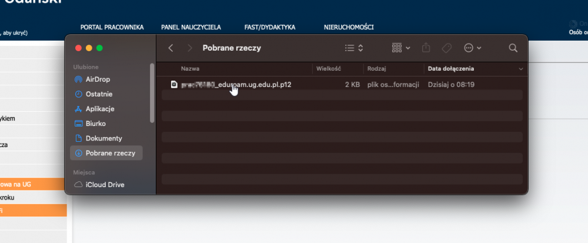Viewport: 588px width, 243px height.
Task: Select the .p12 certificate file icon
Action: [x=173, y=85]
